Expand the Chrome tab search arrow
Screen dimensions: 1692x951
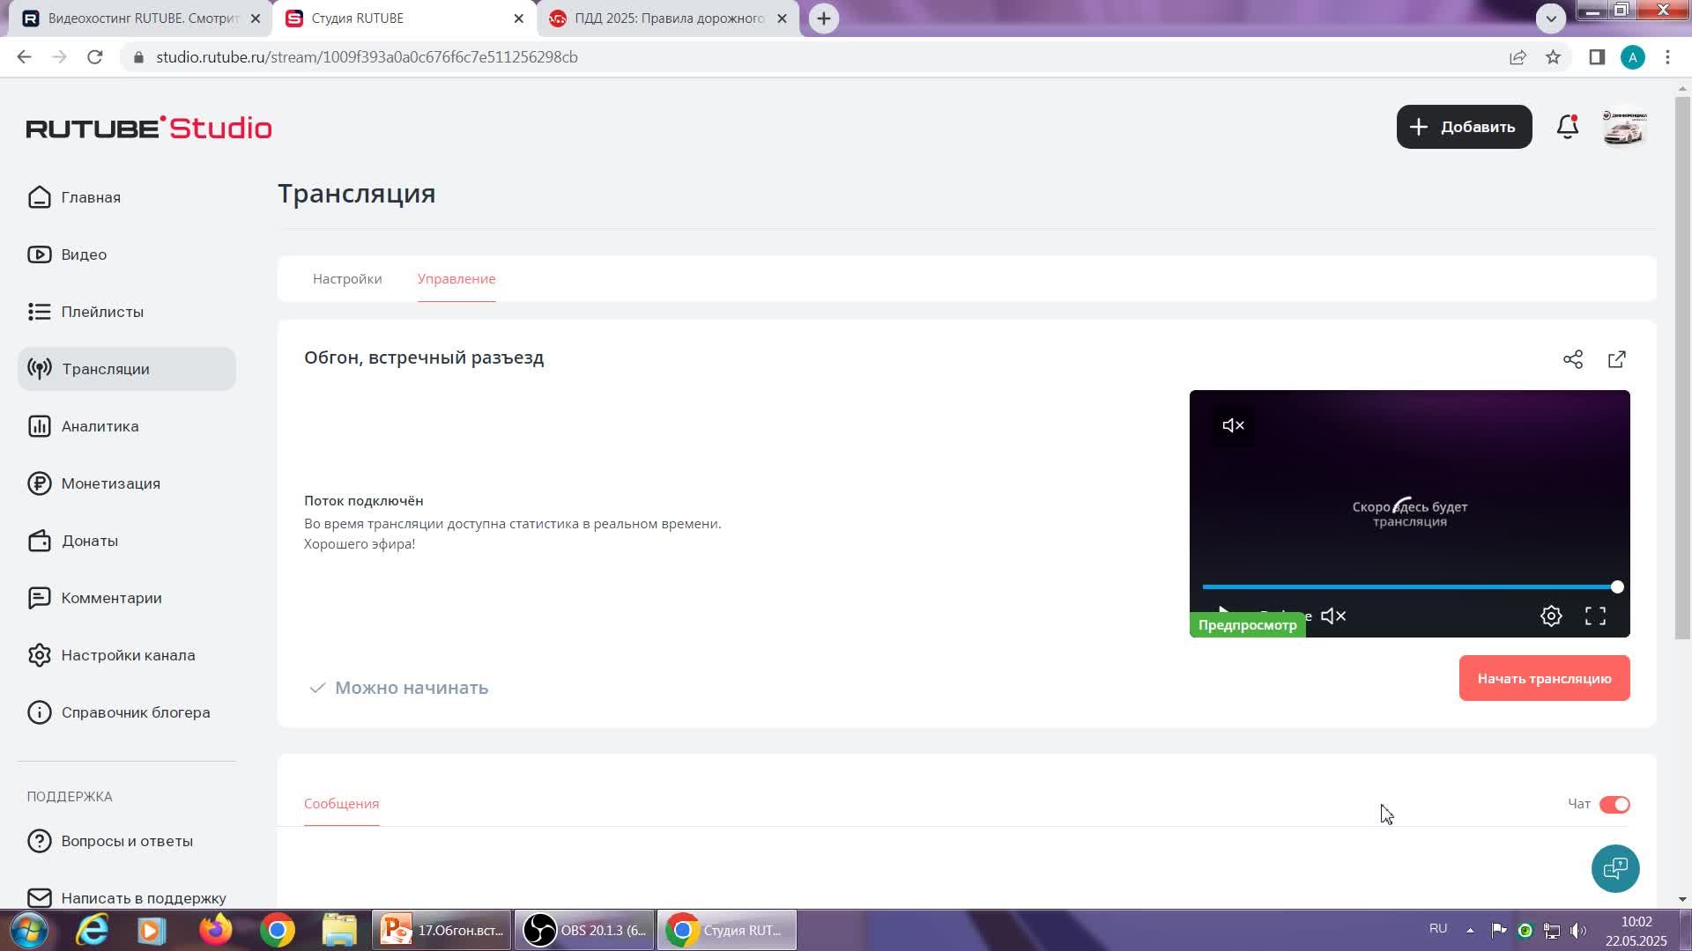(x=1551, y=18)
